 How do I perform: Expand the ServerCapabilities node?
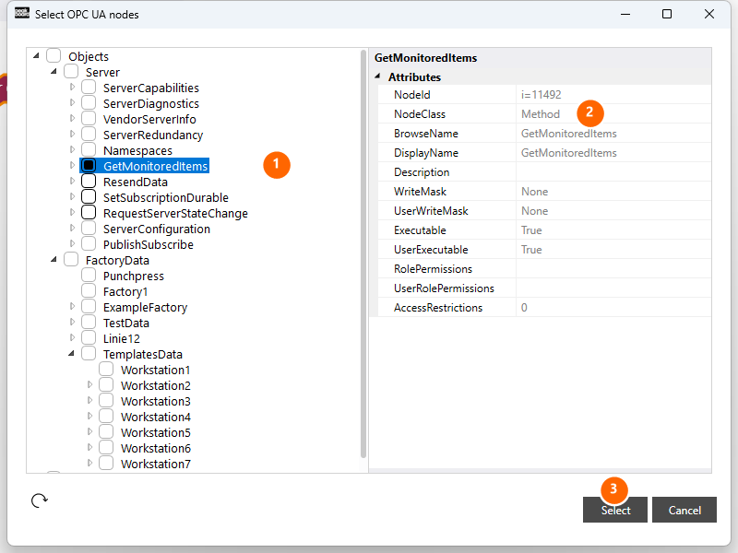72,87
